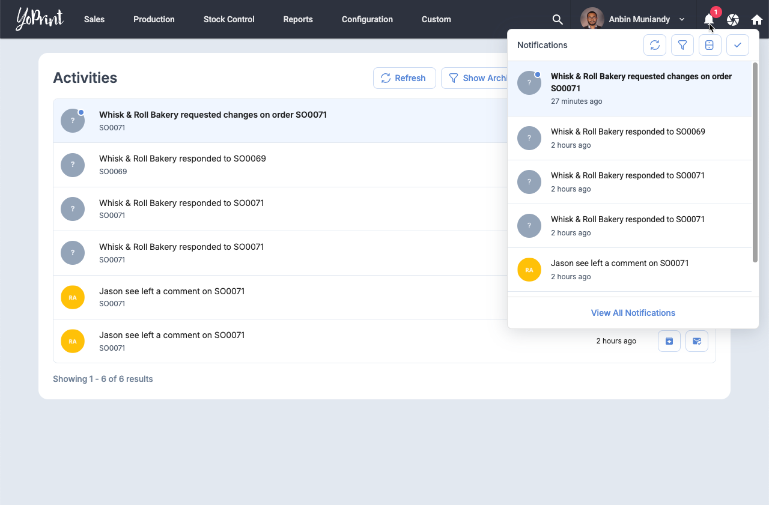Click the aperture icon in top bar
This screenshot has width=769, height=505.
(x=733, y=20)
